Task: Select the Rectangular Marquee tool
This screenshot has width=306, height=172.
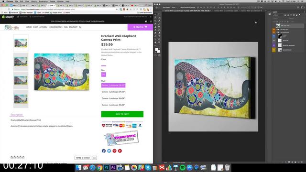Action: pyautogui.click(x=159, y=14)
